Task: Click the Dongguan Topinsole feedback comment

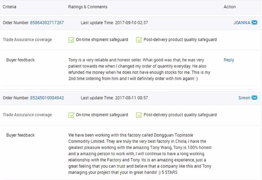Action: [140, 154]
